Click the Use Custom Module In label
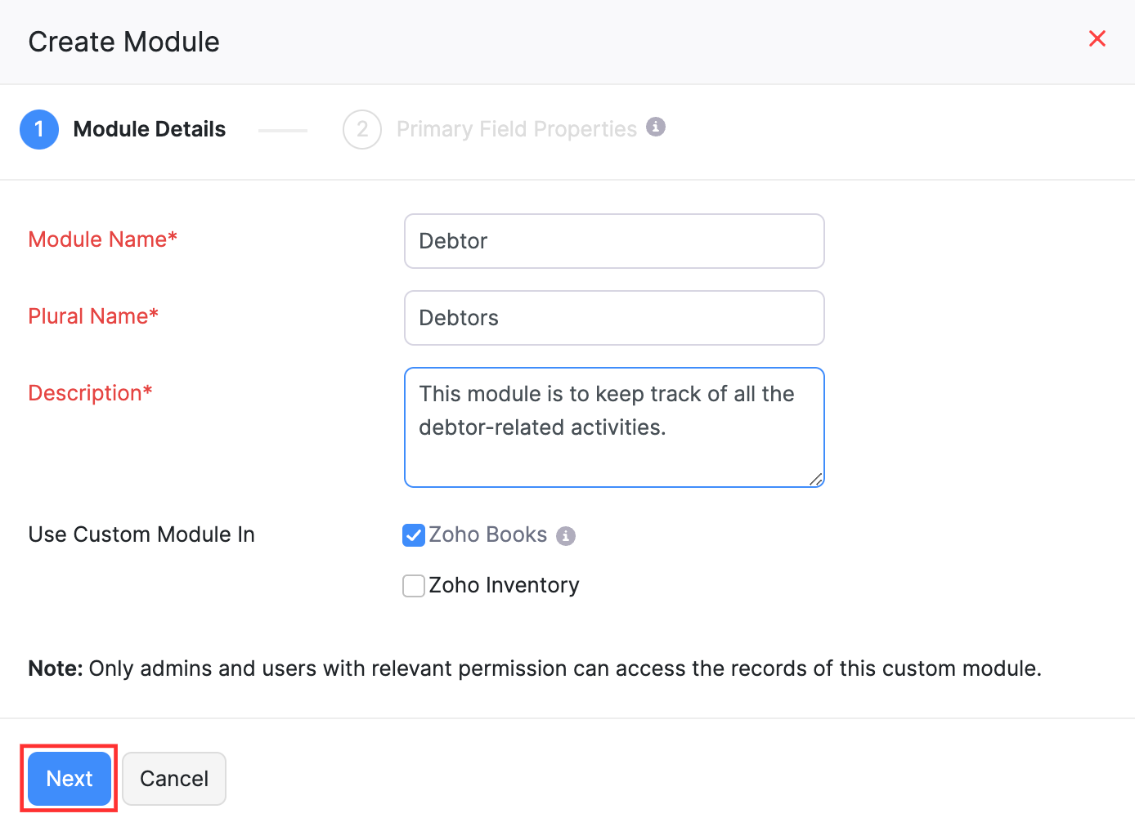The image size is (1135, 827). [x=141, y=534]
